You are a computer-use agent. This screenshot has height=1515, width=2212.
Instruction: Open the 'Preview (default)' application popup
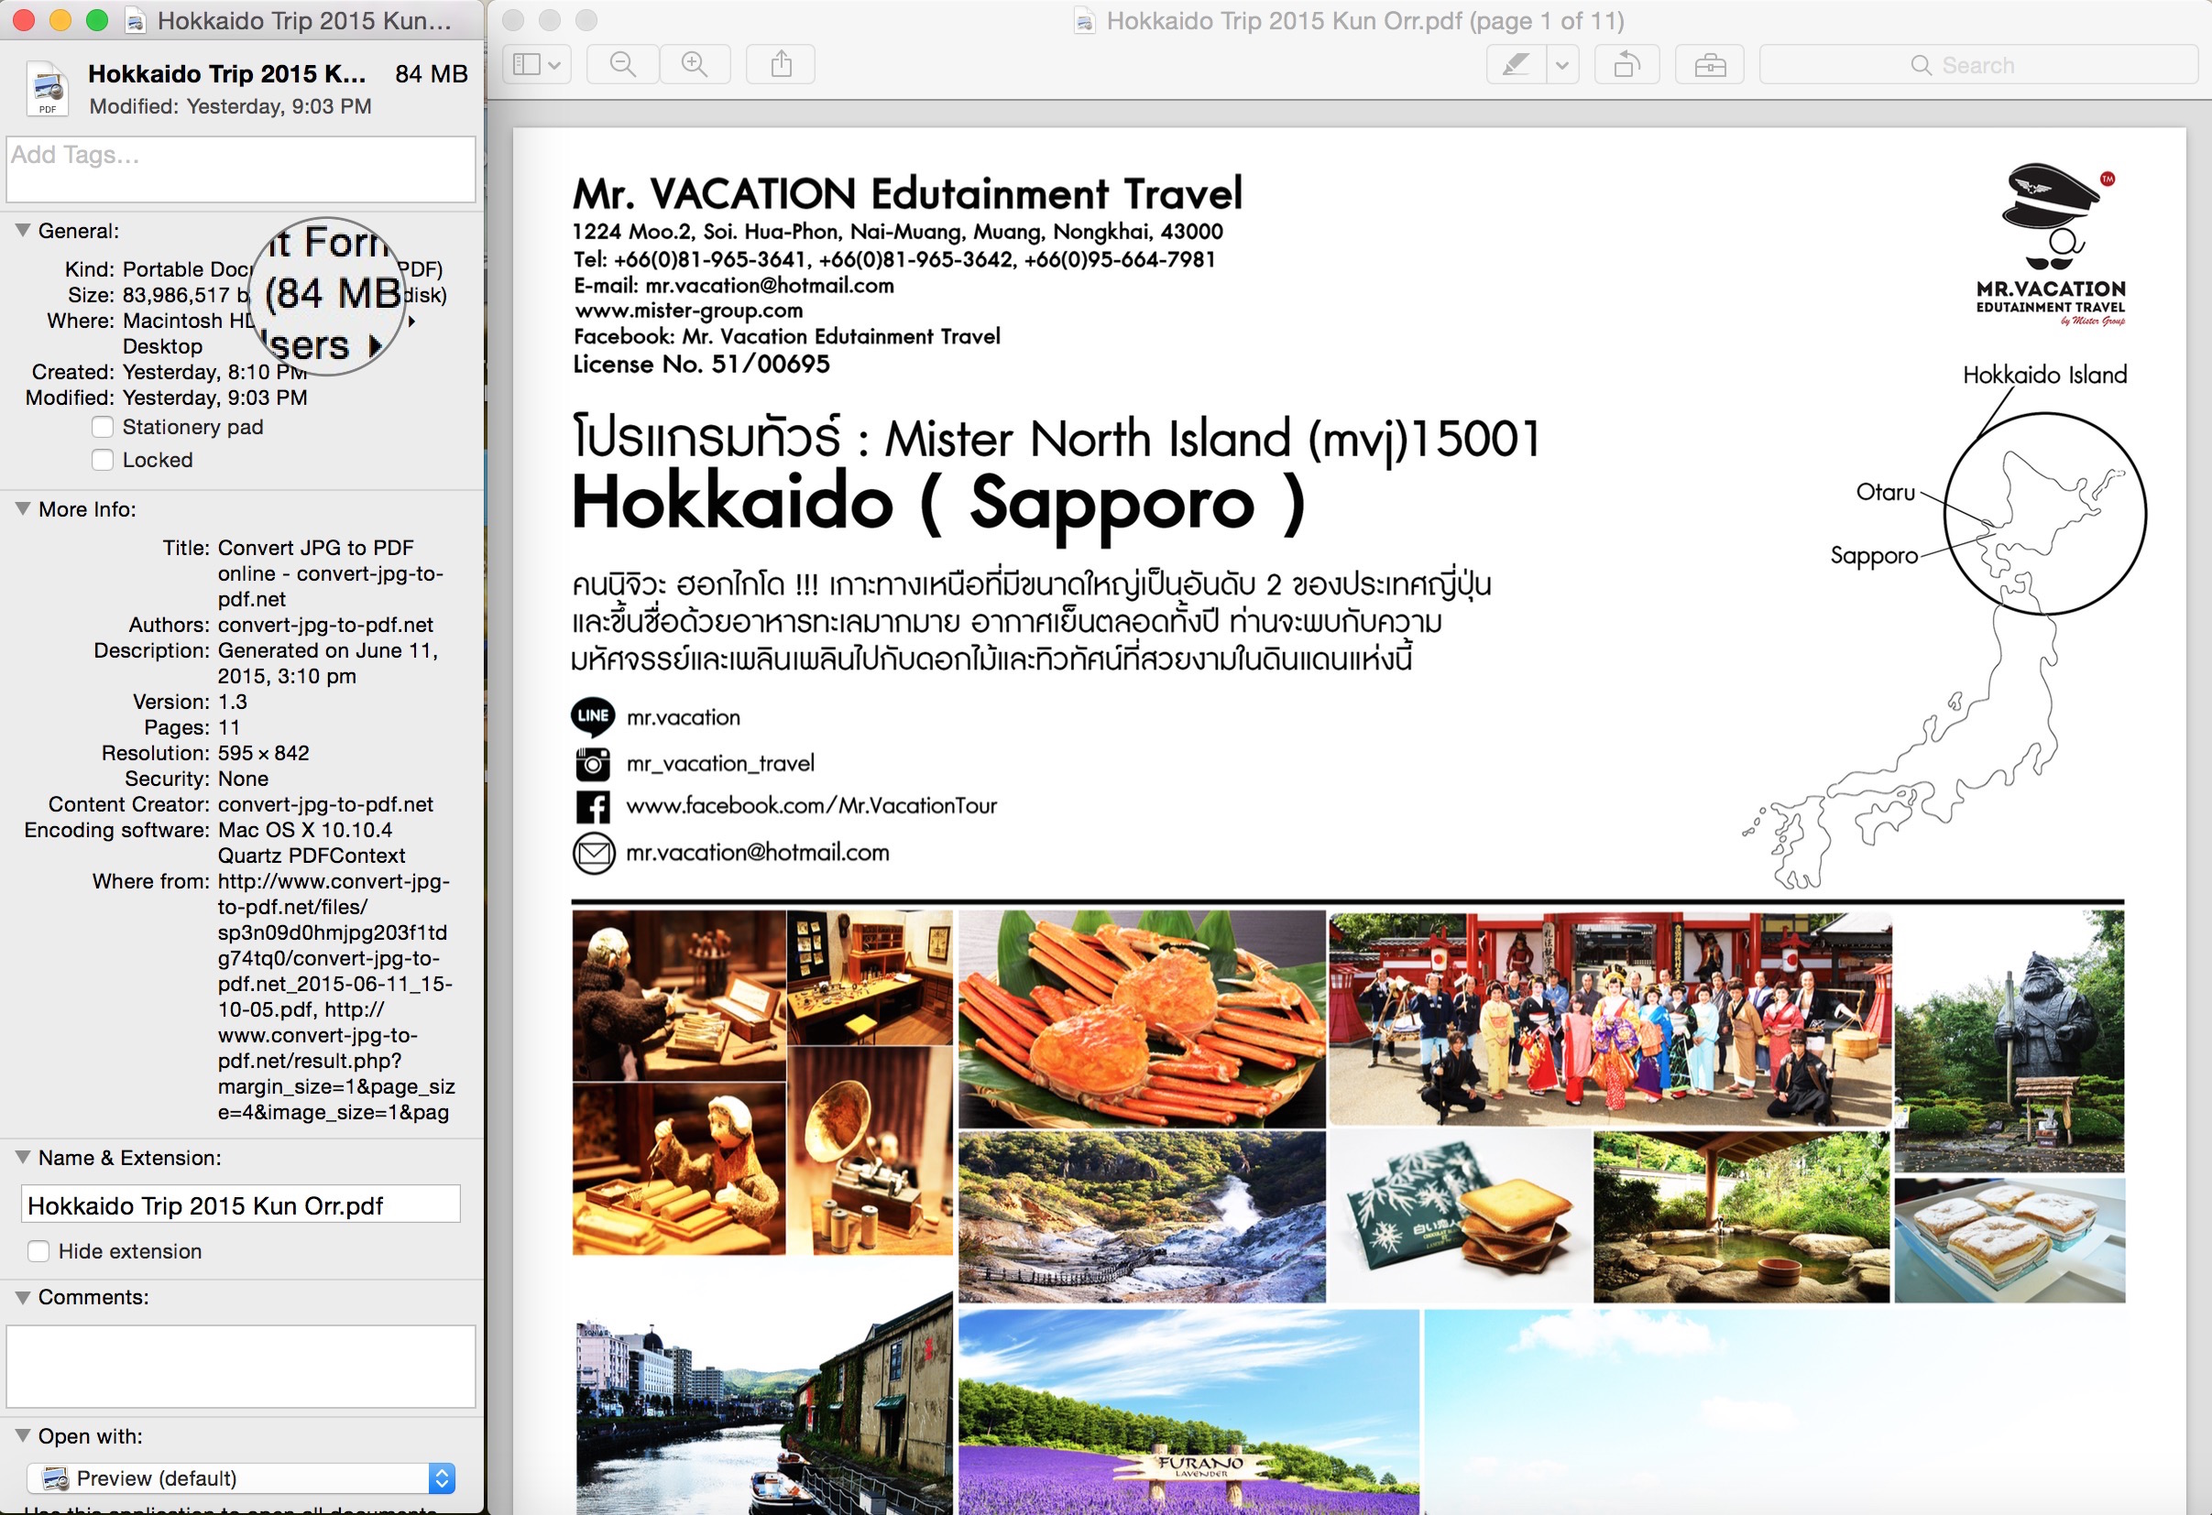pos(240,1477)
